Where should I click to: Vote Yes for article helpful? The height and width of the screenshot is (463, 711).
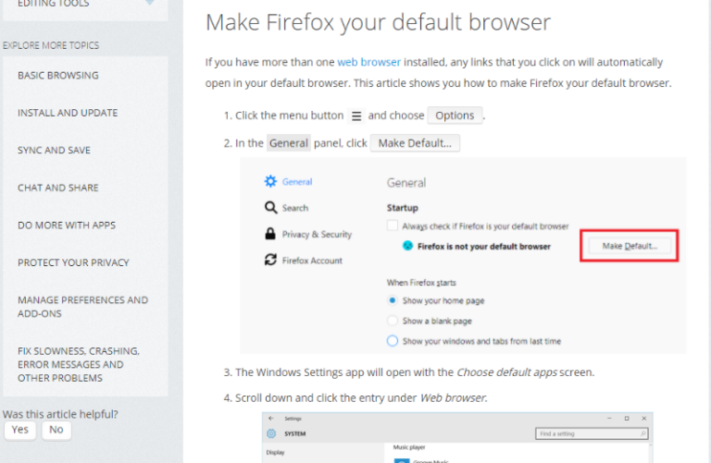click(20, 430)
